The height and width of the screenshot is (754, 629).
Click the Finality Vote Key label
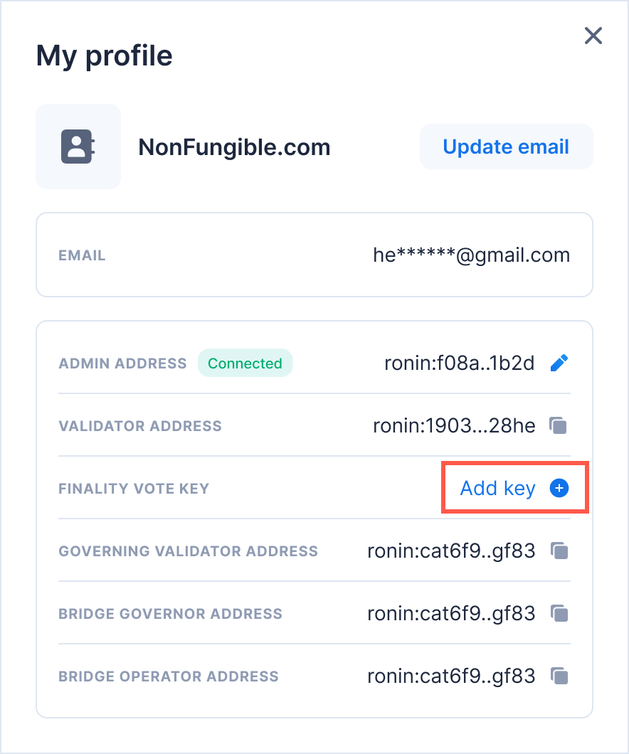point(134,489)
